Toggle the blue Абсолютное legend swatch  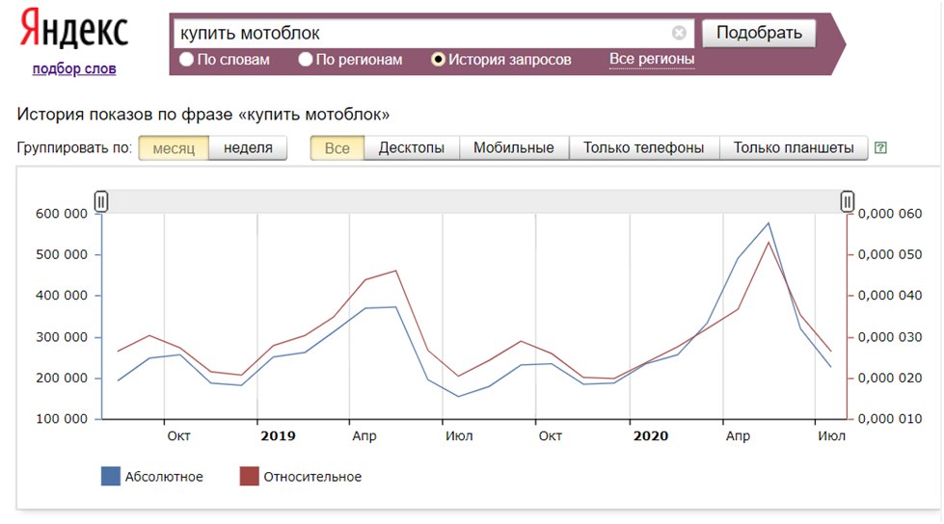tap(111, 476)
